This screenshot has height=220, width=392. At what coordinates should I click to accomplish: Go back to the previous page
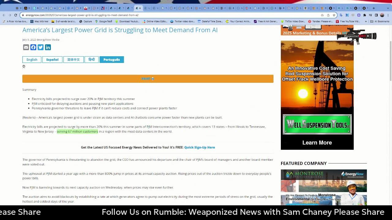(x=4, y=15)
